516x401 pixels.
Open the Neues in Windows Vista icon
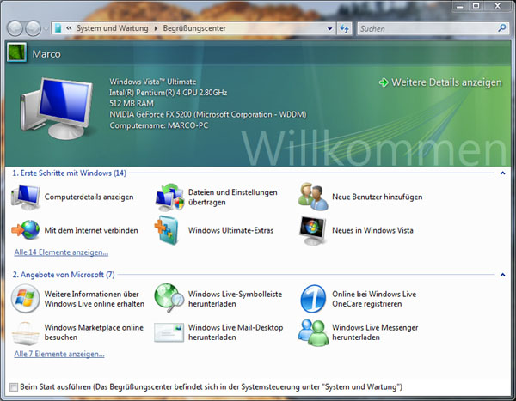pos(313,230)
